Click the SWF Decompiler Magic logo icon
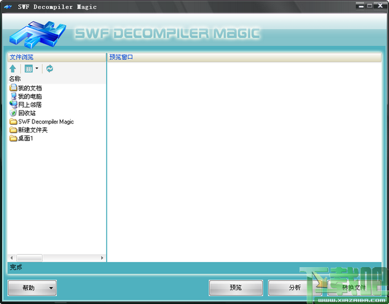The image size is (389, 304). click(38, 34)
